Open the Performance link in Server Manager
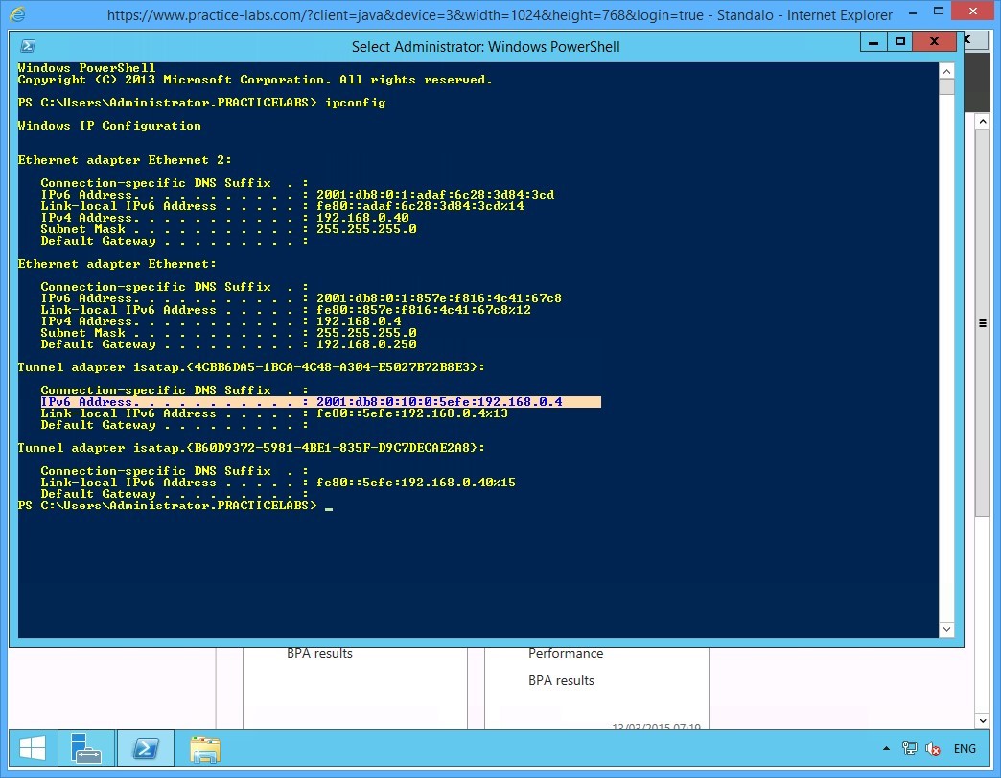This screenshot has height=778, width=1001. [566, 653]
